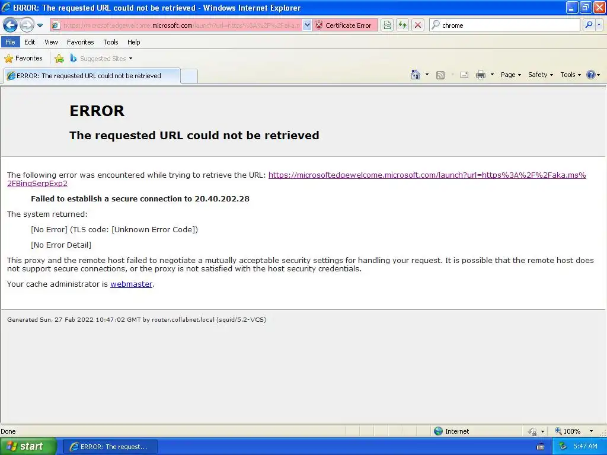Open the Windows start menu
Image resolution: width=607 pixels, height=455 pixels.
[28, 446]
